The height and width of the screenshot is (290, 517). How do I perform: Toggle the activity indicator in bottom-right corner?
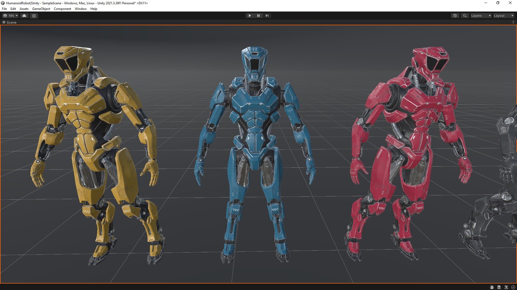pos(512,287)
